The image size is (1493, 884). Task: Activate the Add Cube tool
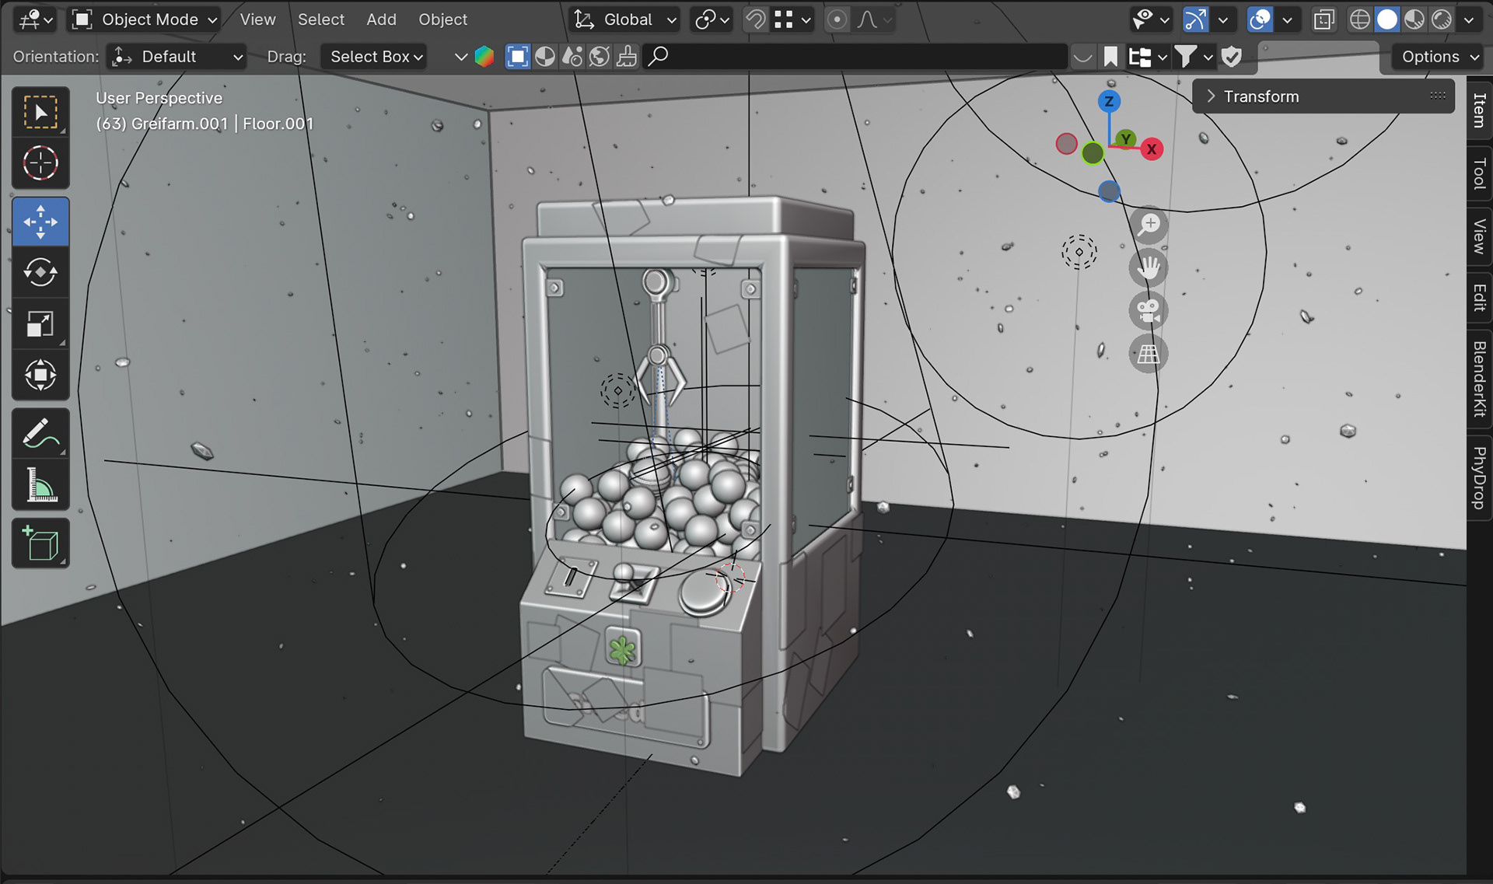coord(40,543)
